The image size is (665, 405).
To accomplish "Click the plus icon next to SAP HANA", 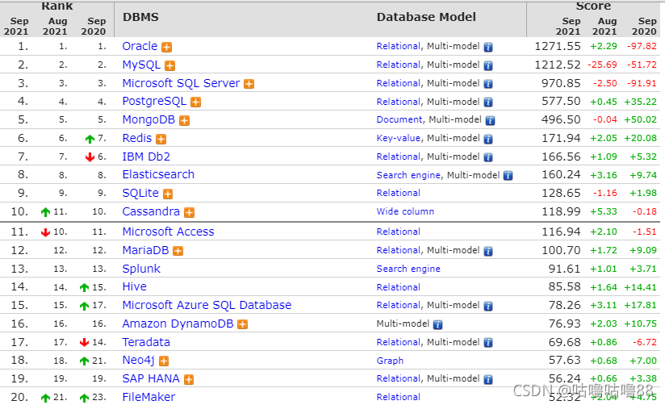I will click(188, 379).
